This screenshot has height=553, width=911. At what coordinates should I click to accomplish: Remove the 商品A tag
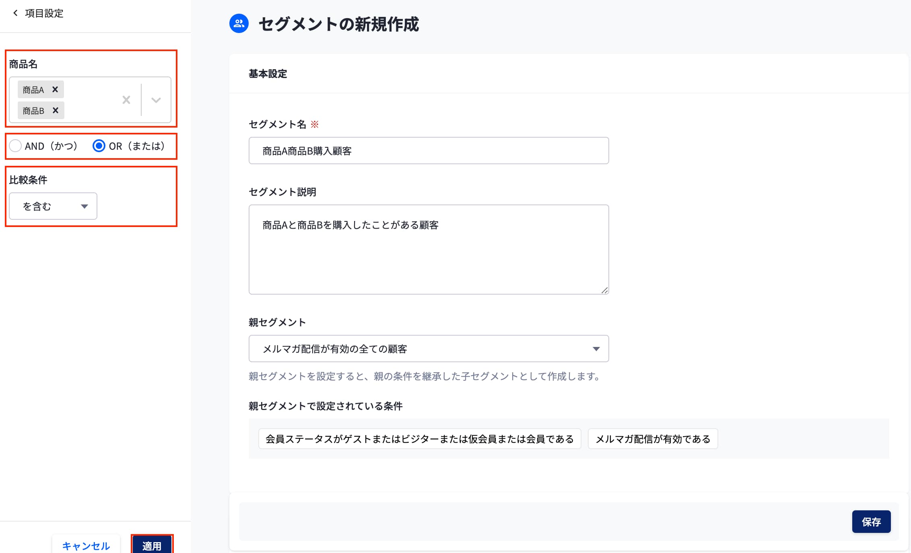click(55, 89)
